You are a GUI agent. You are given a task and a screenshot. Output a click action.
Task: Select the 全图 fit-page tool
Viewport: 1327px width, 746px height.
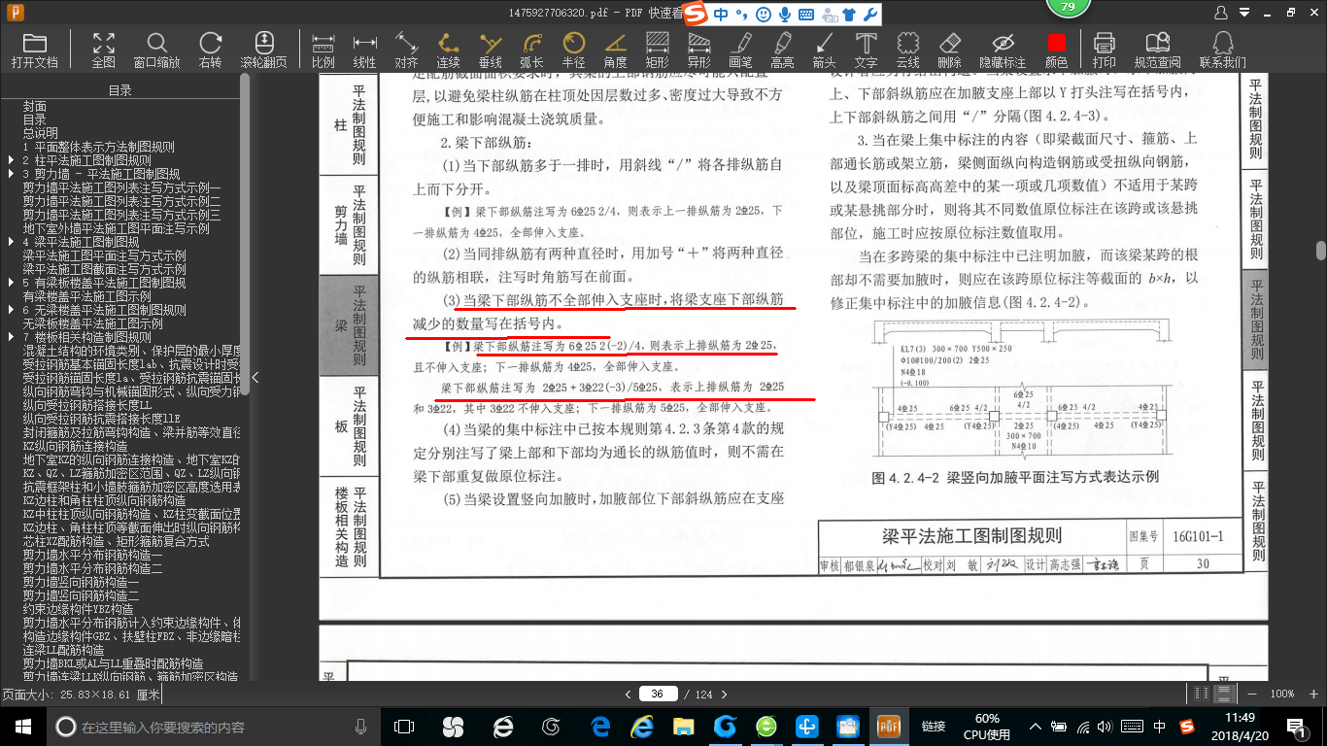pyautogui.click(x=103, y=51)
